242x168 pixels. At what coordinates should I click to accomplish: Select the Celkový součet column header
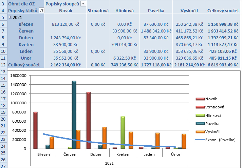pos(223,10)
